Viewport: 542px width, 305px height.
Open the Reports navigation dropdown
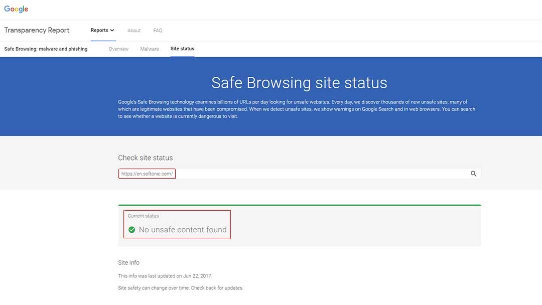[x=102, y=30]
